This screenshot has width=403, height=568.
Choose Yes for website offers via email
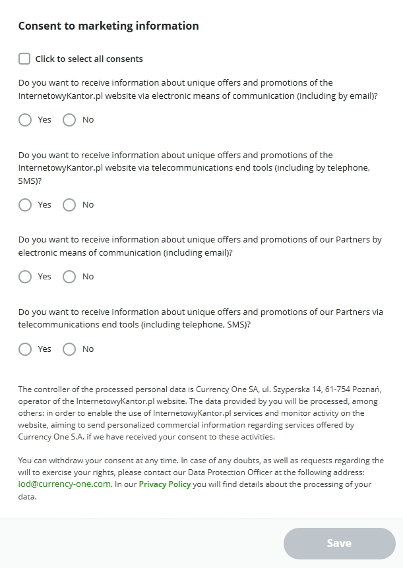(x=25, y=120)
